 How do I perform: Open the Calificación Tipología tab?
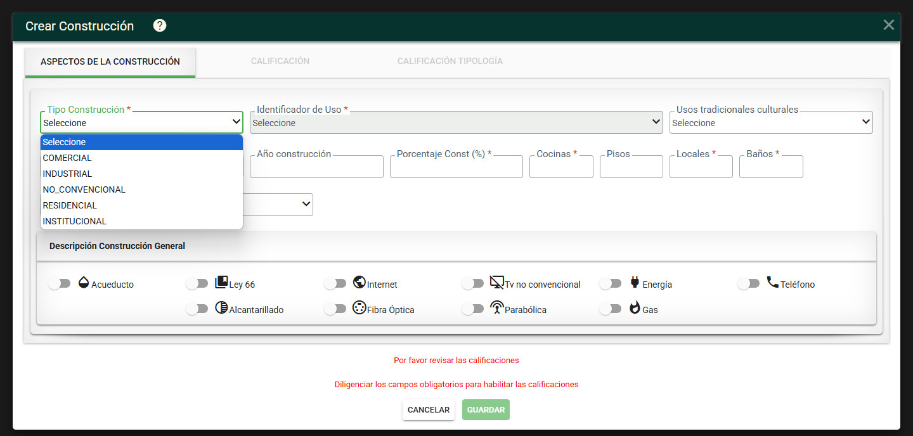click(450, 61)
